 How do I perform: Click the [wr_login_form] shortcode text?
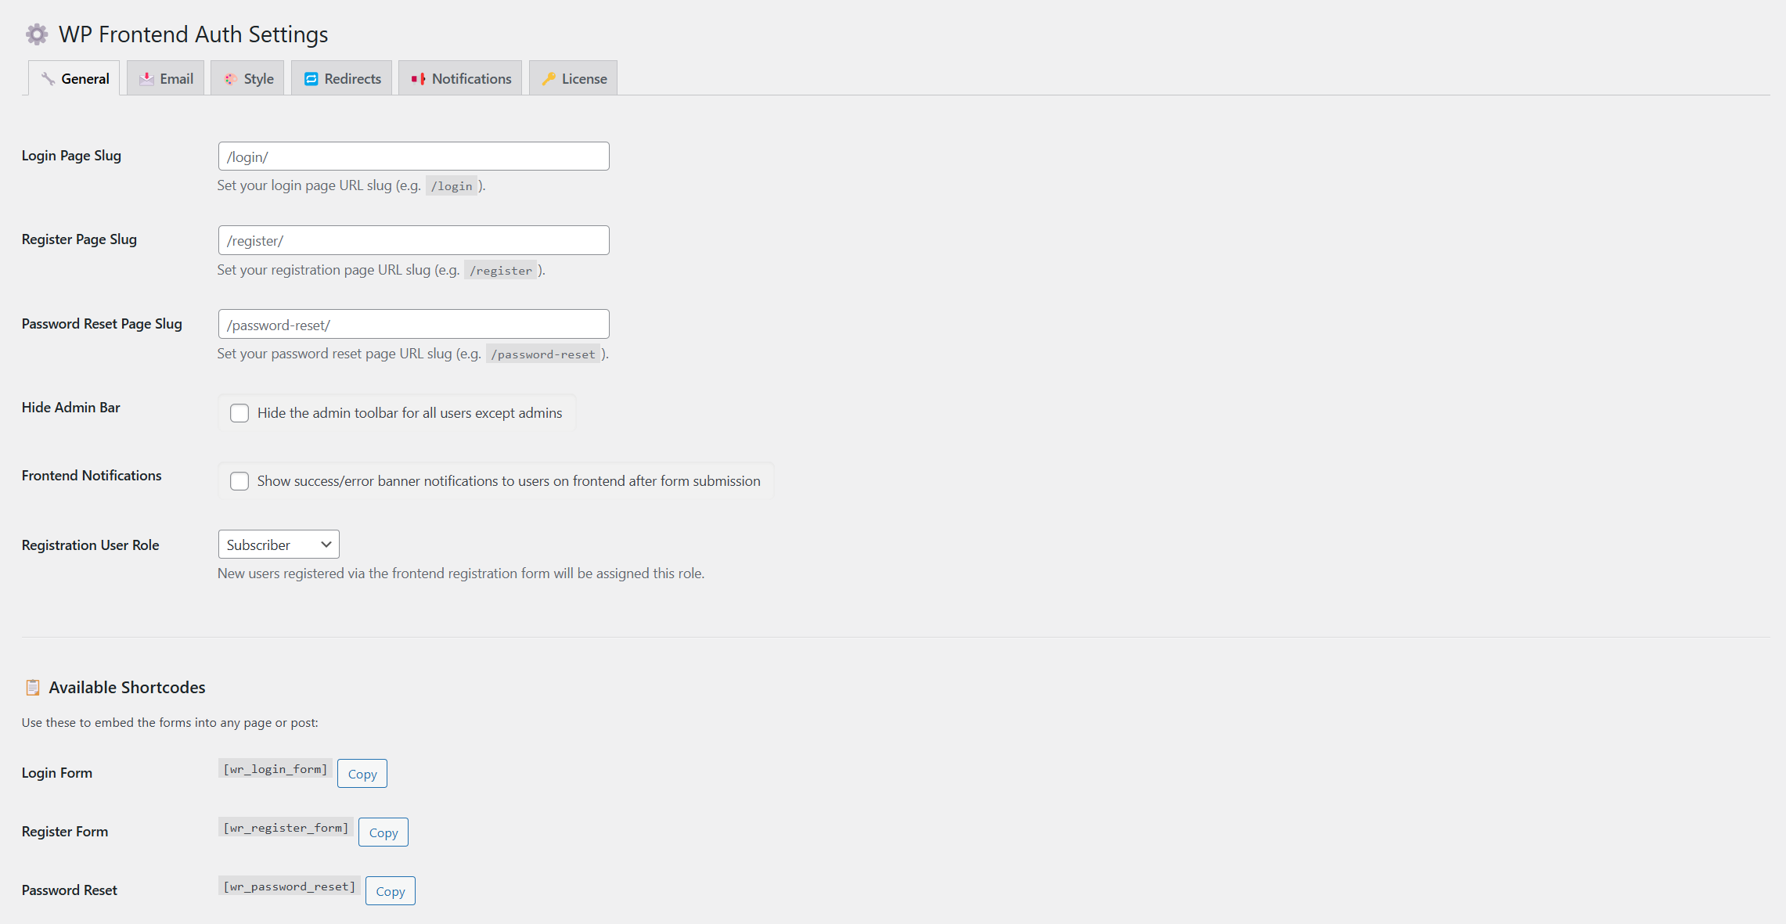point(275,769)
